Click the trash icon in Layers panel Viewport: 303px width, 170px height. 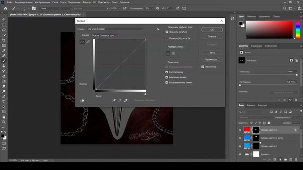[x=296, y=160]
